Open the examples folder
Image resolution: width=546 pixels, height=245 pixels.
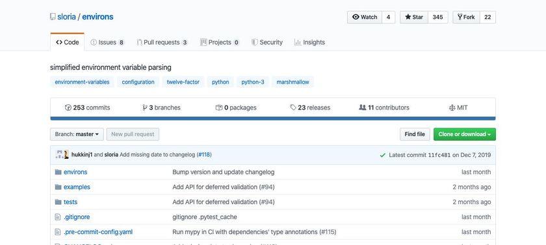click(77, 187)
